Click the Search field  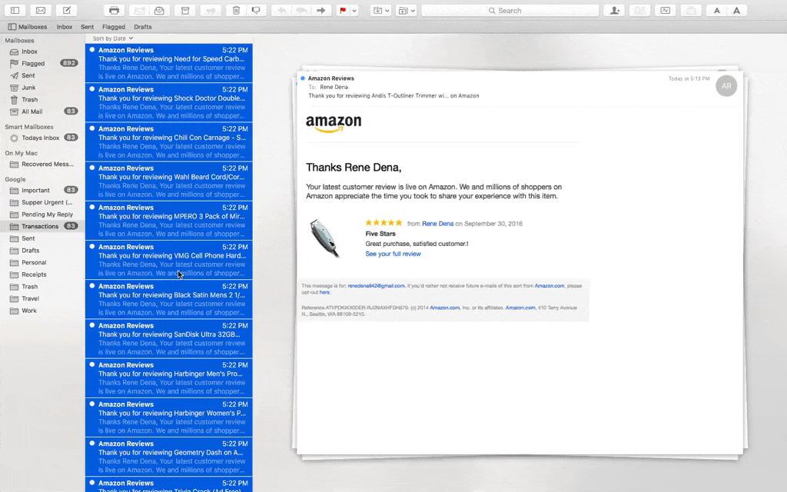point(510,11)
